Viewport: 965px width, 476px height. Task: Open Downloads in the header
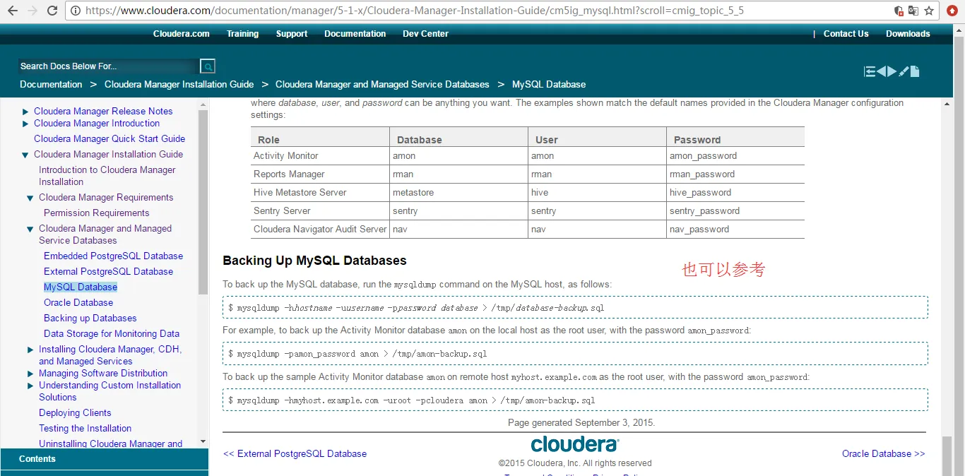click(908, 33)
